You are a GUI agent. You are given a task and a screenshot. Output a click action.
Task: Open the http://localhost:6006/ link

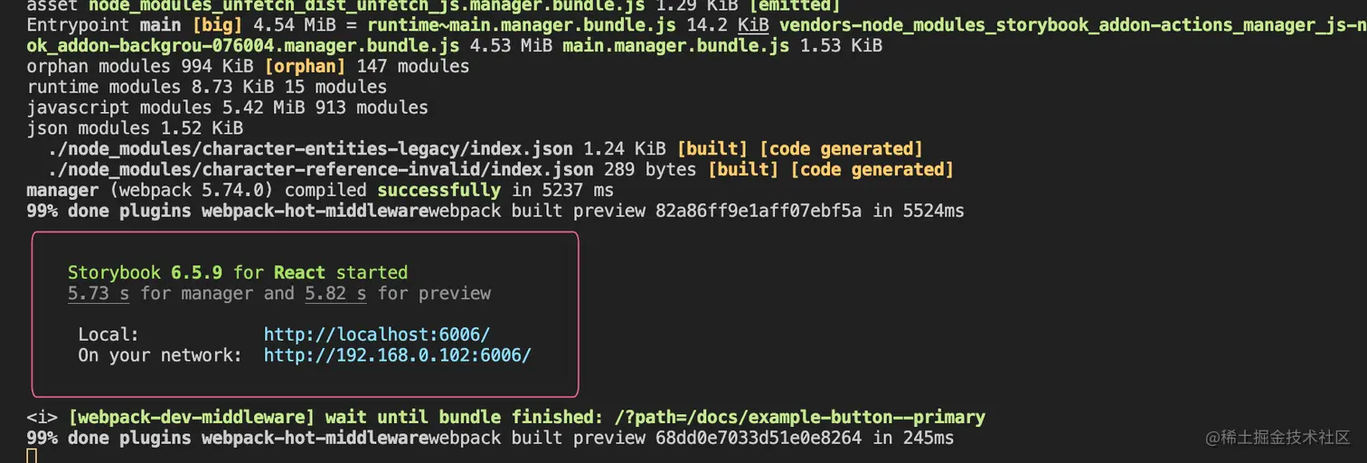coord(376,335)
